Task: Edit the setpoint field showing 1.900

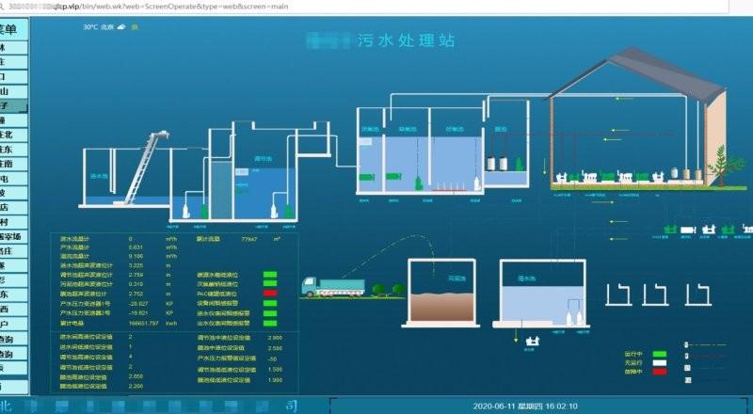Action: (x=275, y=380)
